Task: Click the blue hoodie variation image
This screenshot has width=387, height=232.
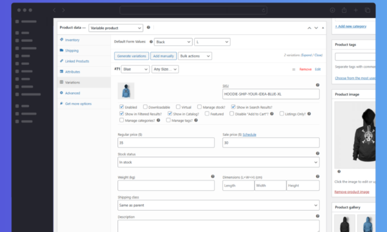Action: coord(126,91)
